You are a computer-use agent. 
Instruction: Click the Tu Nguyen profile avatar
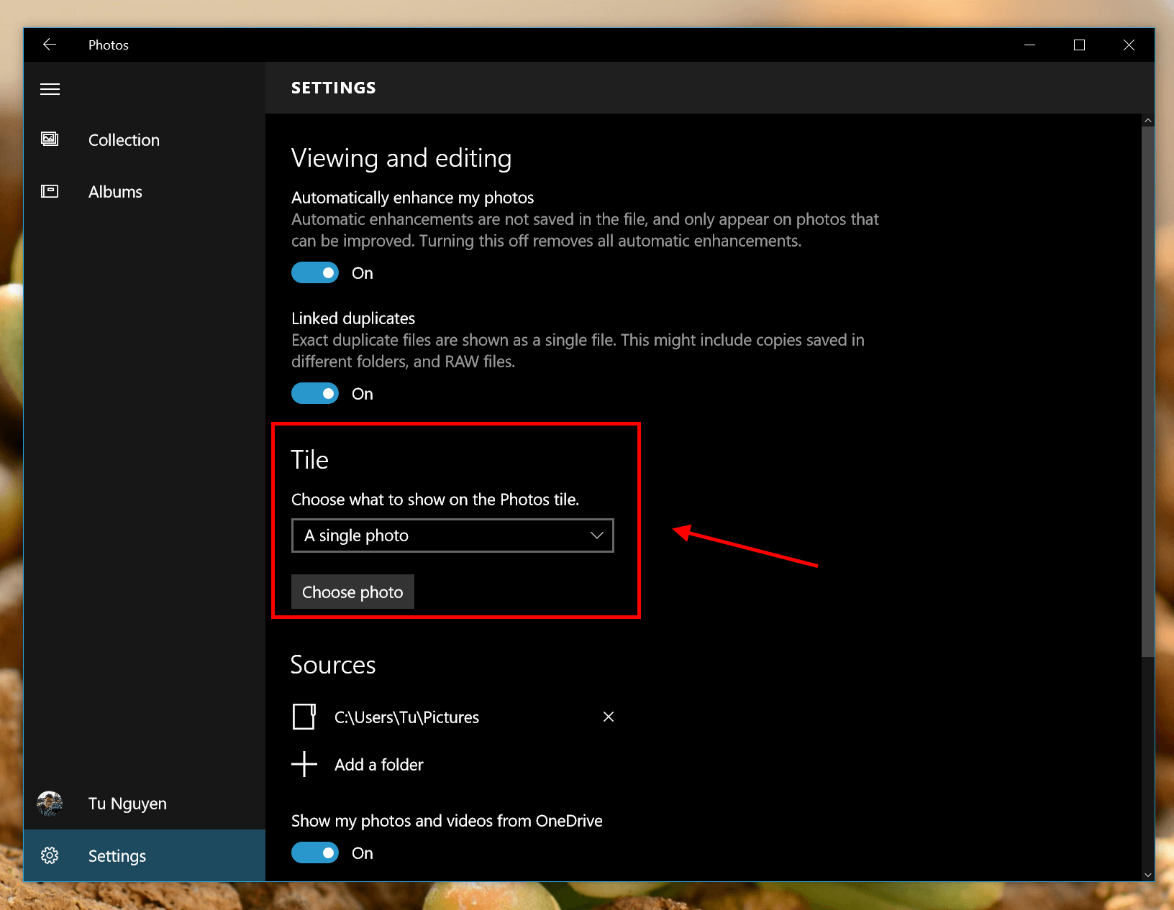[x=50, y=804]
